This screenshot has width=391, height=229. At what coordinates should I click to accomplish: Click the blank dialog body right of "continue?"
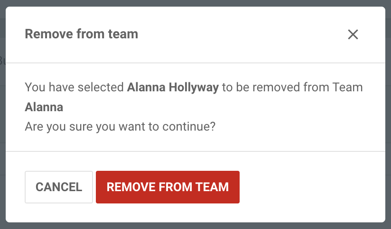point(294,127)
